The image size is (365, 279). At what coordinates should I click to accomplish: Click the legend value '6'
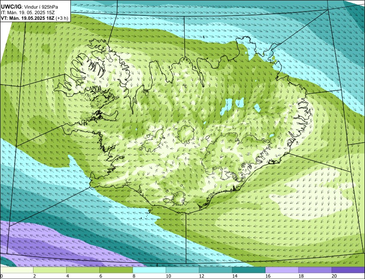click(100, 276)
